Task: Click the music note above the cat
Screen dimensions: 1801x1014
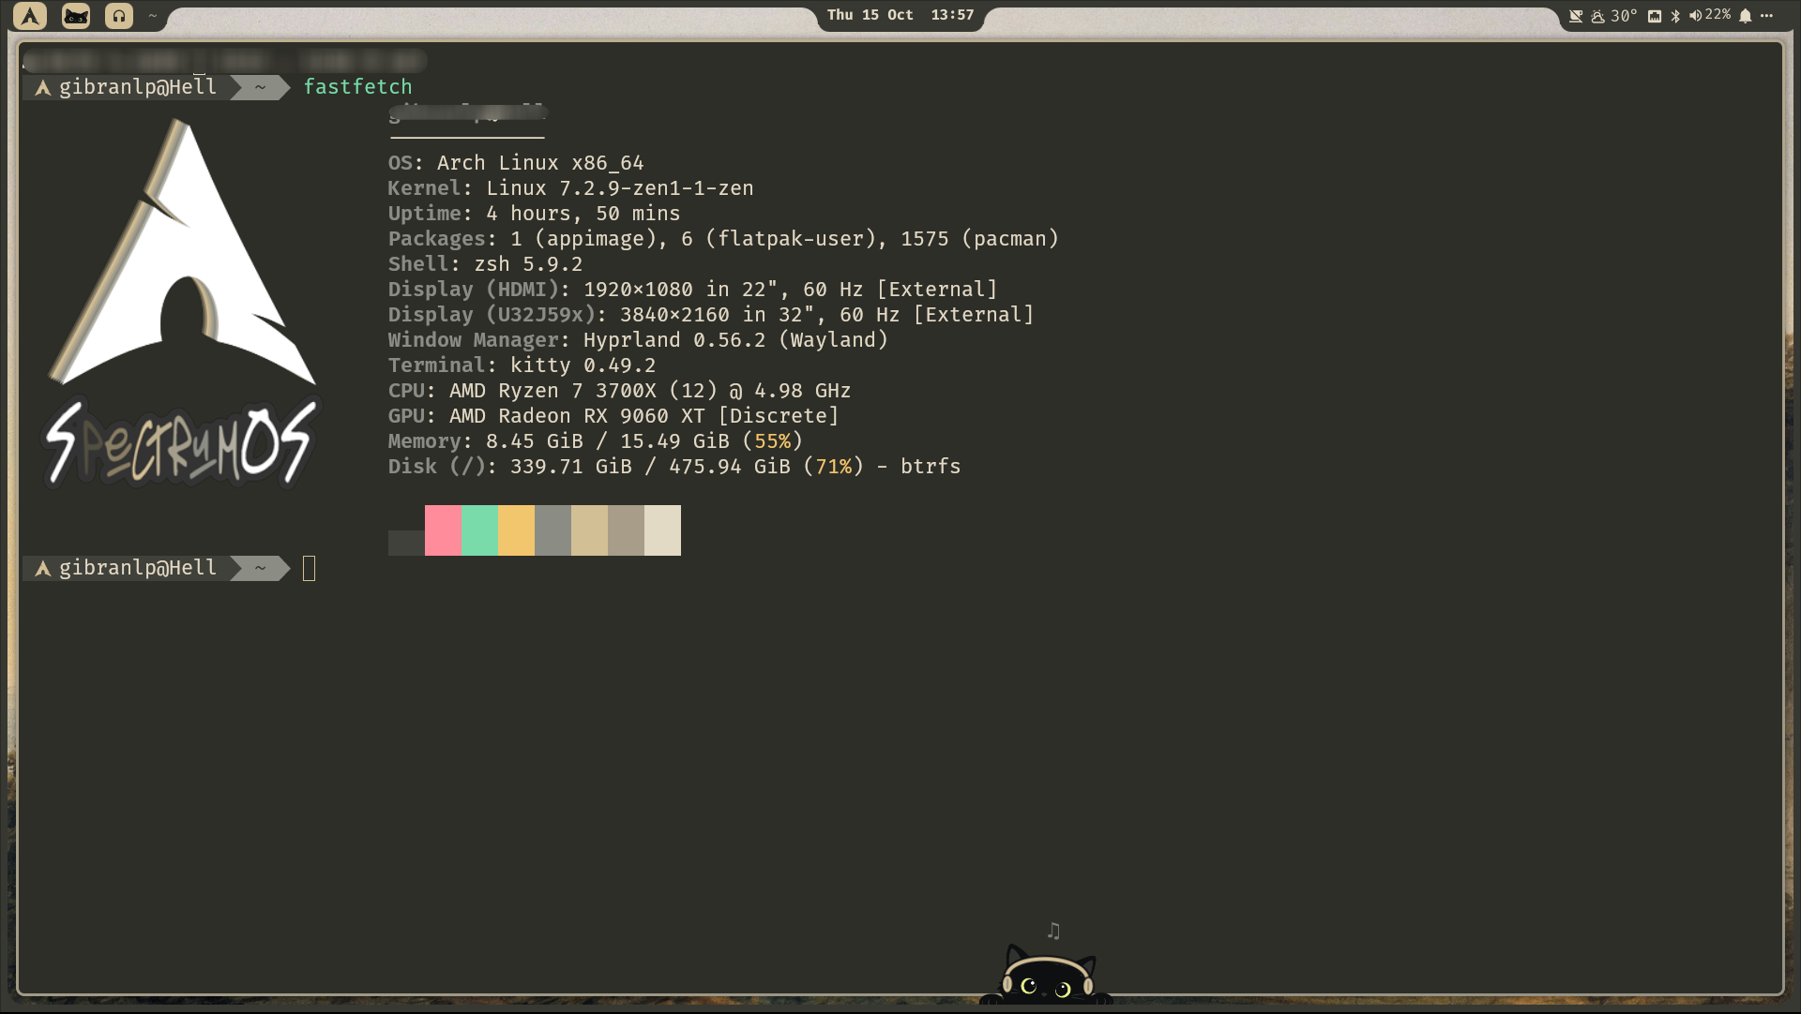Action: tap(1053, 931)
